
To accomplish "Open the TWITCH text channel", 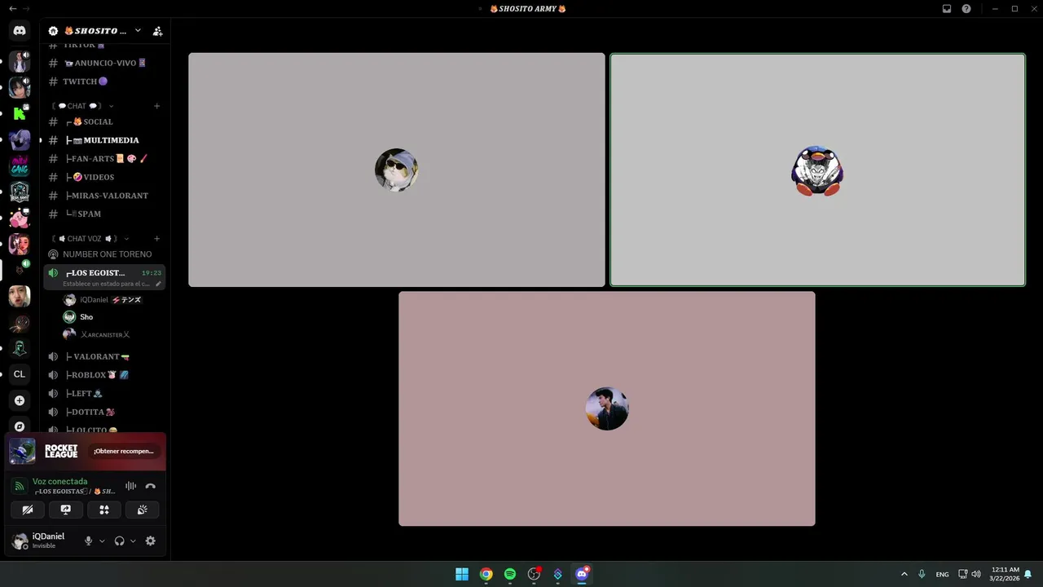I will point(104,82).
